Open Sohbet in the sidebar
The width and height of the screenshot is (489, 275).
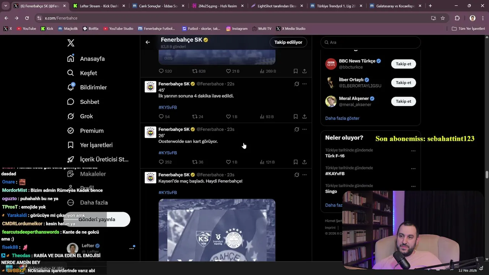[83, 102]
